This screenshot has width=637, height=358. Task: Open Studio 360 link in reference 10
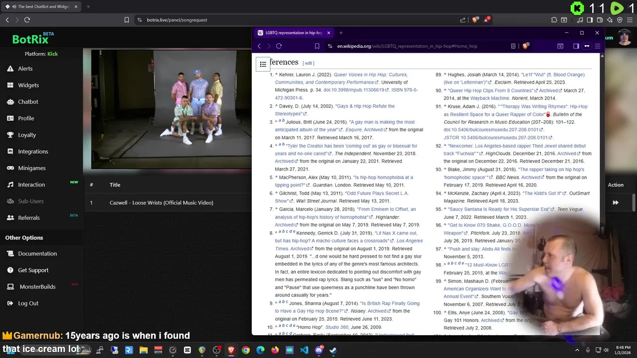click(x=336, y=327)
